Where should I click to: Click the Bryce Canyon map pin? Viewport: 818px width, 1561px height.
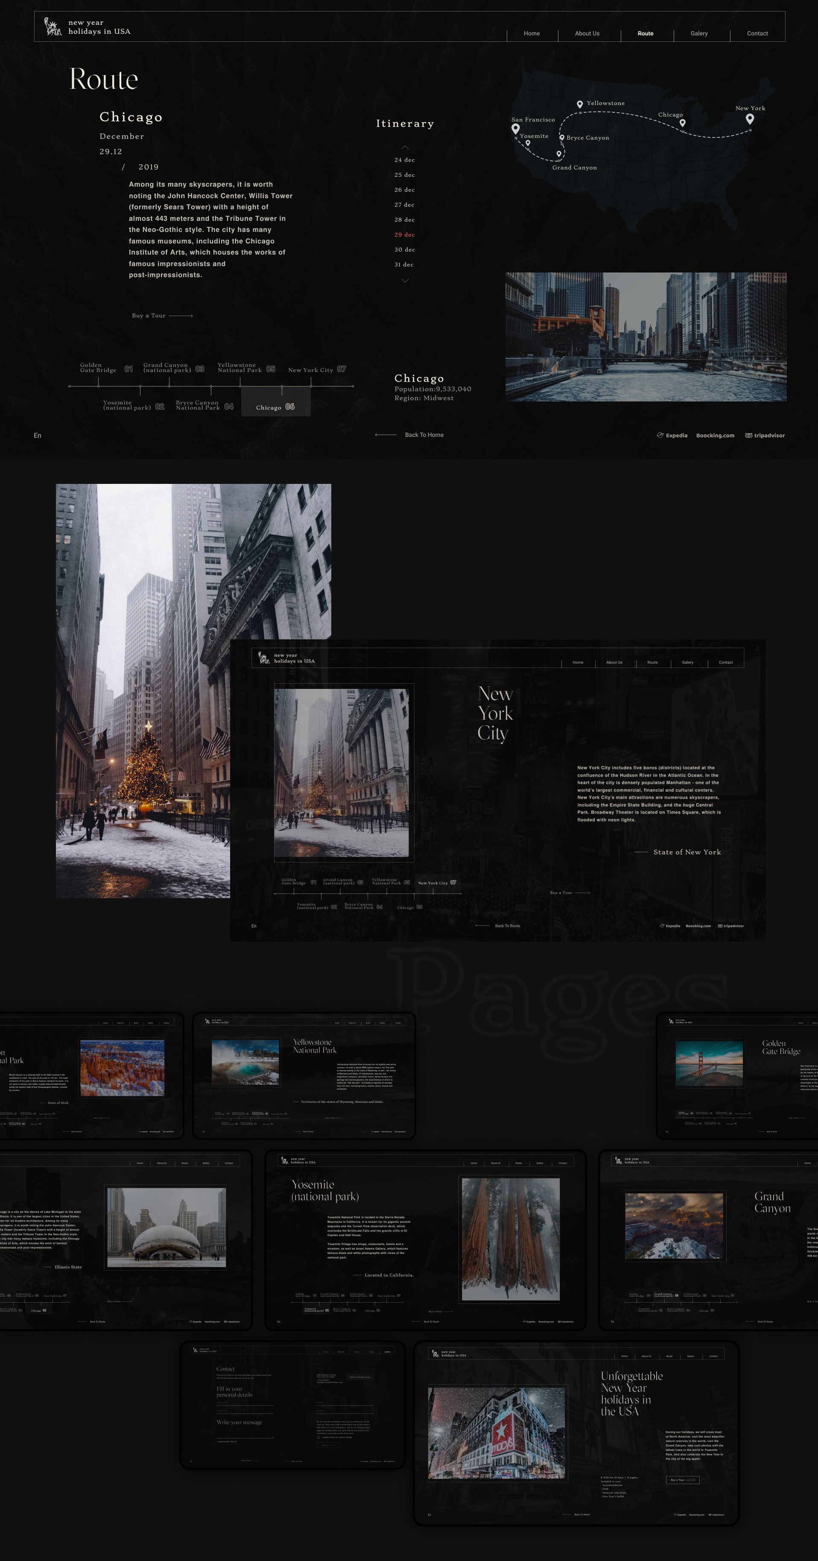point(562,138)
